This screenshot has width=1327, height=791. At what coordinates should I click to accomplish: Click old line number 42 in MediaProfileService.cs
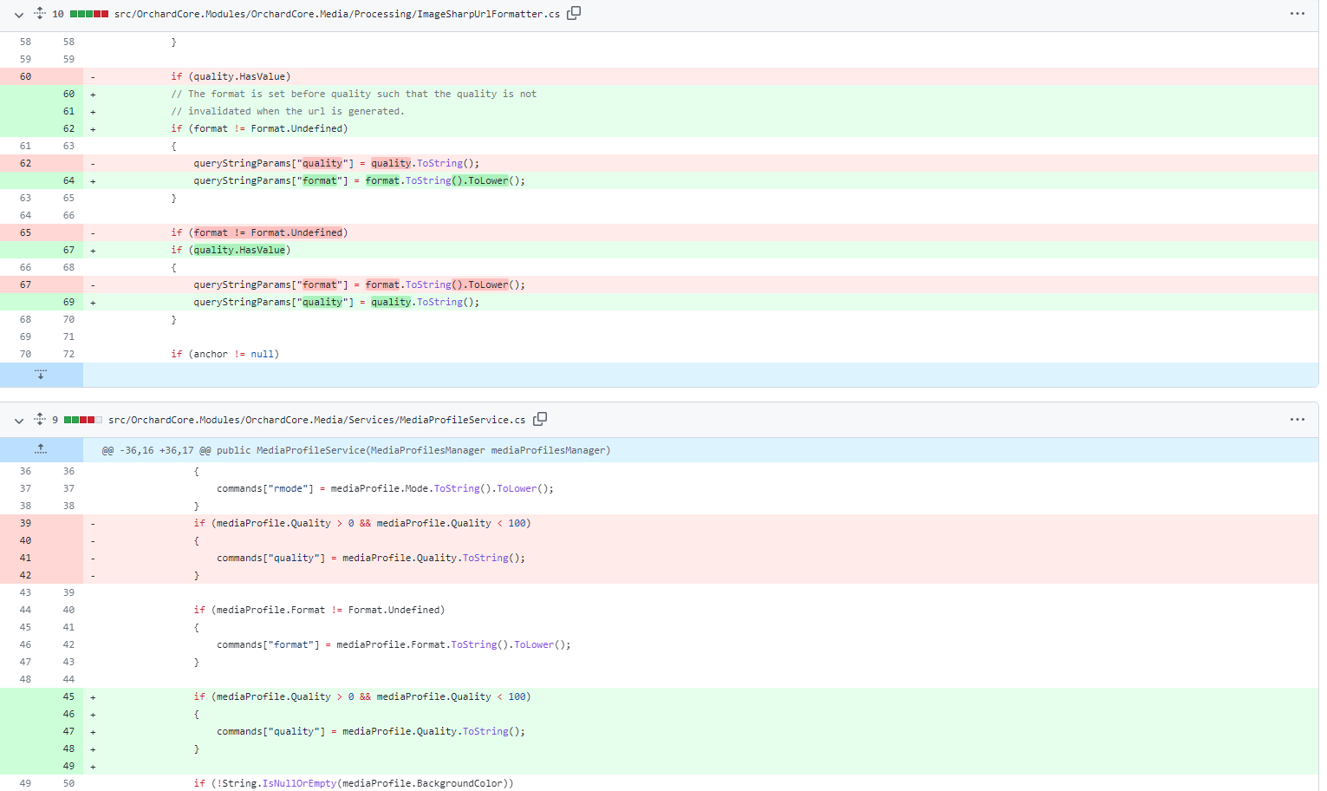tap(25, 575)
